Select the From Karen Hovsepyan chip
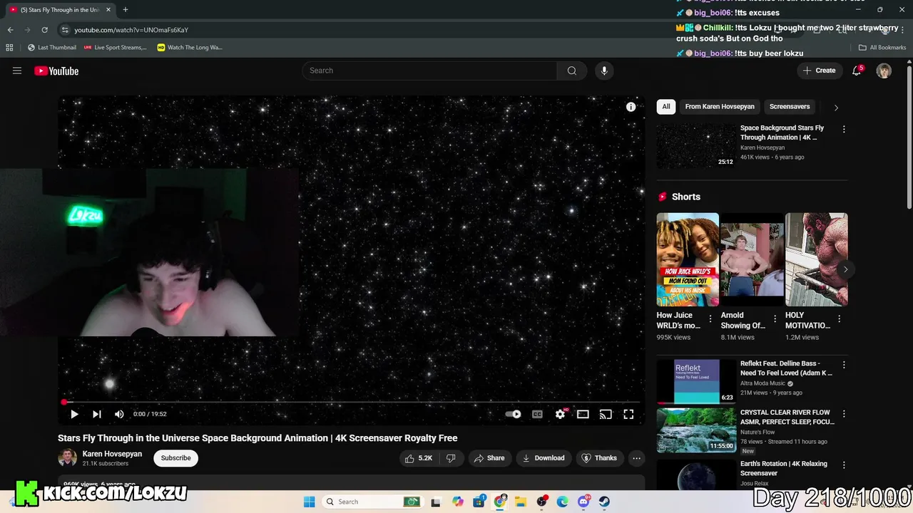The height and width of the screenshot is (513, 913). 720,107
